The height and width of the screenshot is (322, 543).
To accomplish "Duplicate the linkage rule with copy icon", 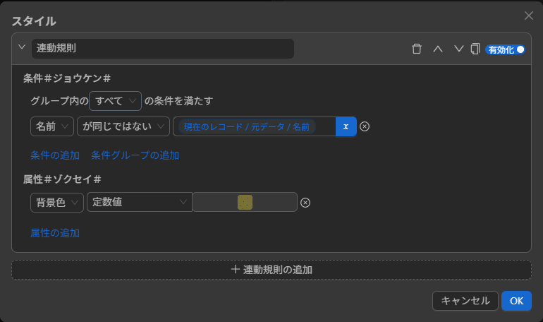I will pyautogui.click(x=475, y=49).
